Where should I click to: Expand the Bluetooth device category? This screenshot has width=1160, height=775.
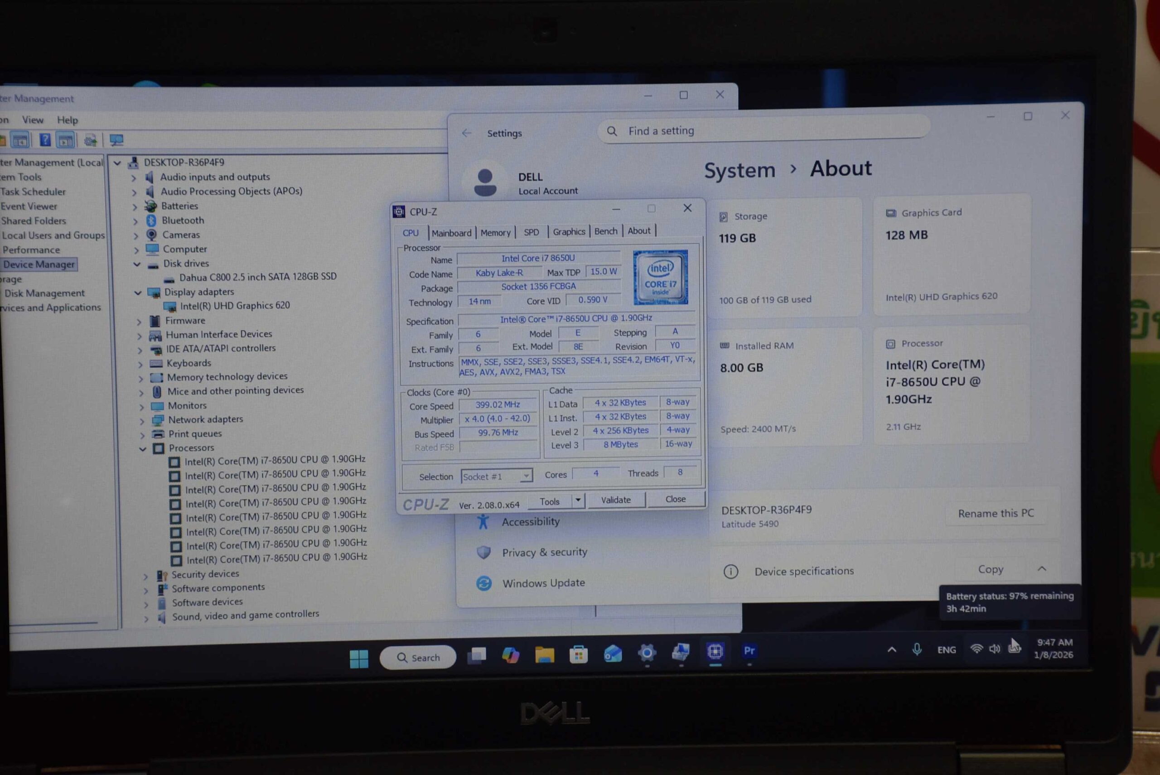point(135,221)
